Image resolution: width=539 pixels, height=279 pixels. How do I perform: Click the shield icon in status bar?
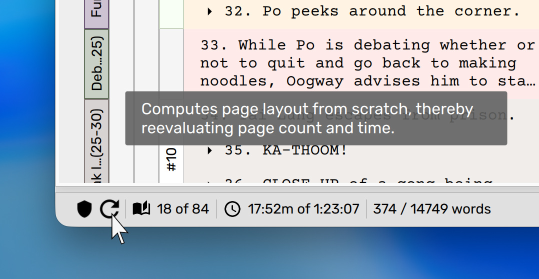(x=84, y=209)
